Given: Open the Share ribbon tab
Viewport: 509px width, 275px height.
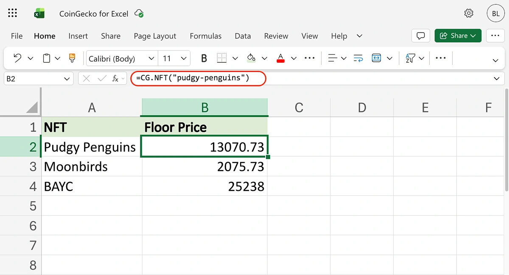Looking at the screenshot, I should 111,36.
